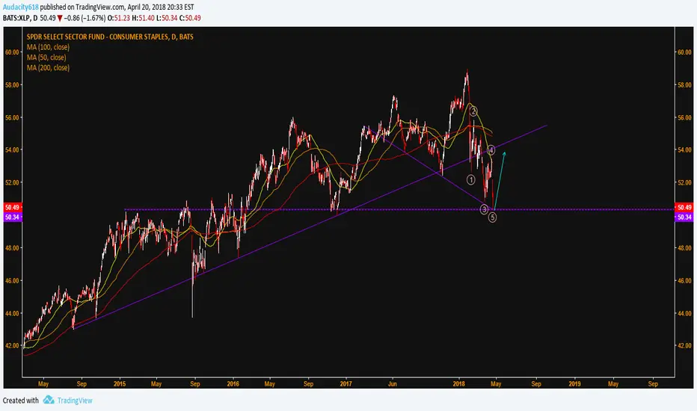Viewport: 697px width, 411px height.
Task: Click the 42.00 label on left price axis
Action: [x=12, y=346]
